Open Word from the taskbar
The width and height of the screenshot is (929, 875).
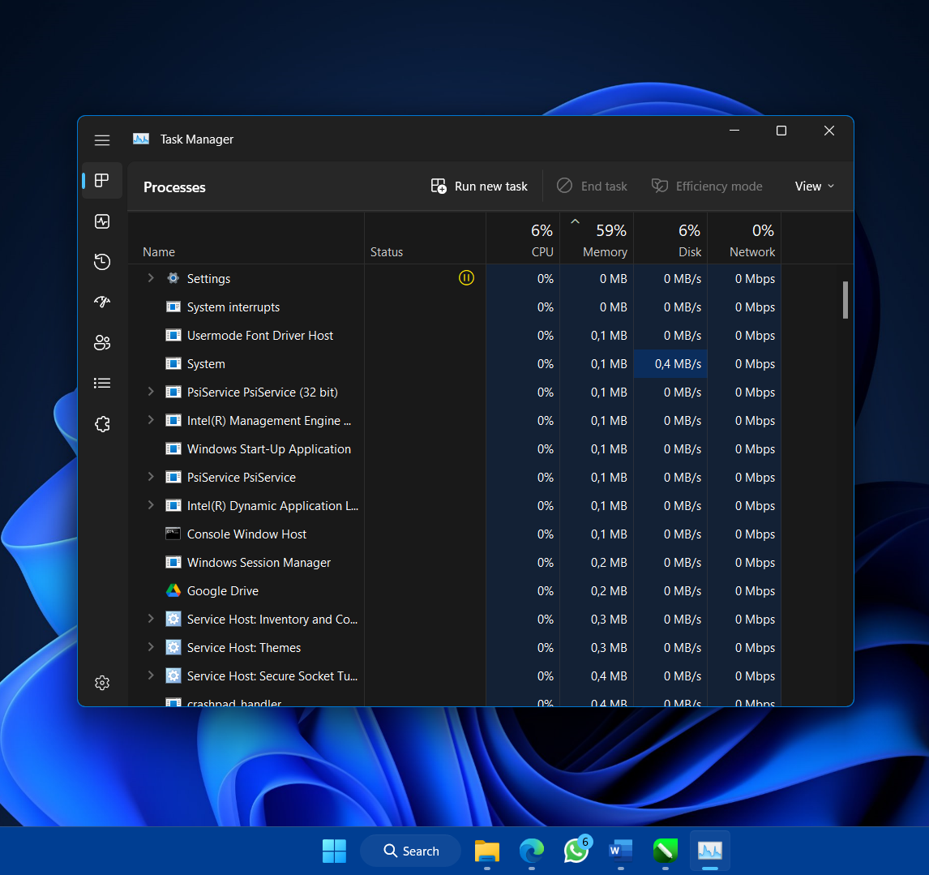(620, 851)
